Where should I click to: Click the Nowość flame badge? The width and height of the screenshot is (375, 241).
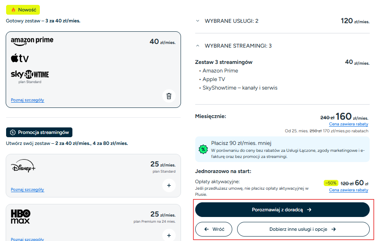pos(23,10)
